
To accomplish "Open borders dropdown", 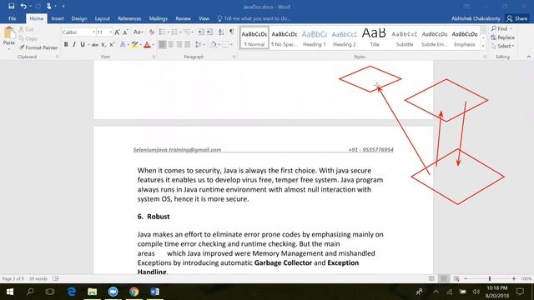I will pos(232,44).
